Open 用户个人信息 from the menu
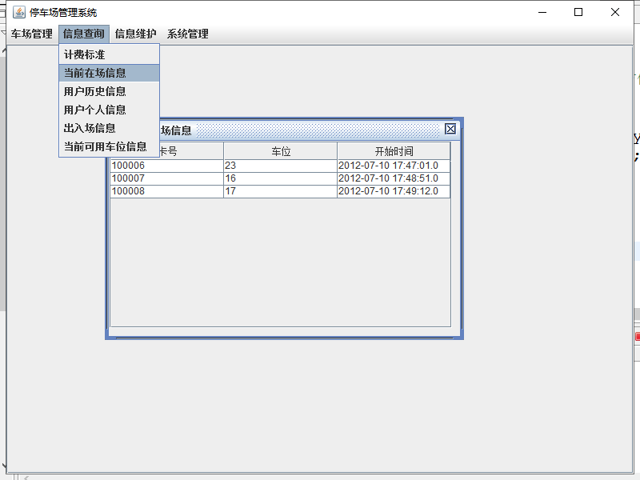 point(109,110)
